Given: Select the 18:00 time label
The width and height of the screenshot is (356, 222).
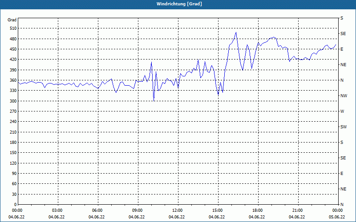Looking at the screenshot, I should [x=258, y=210].
